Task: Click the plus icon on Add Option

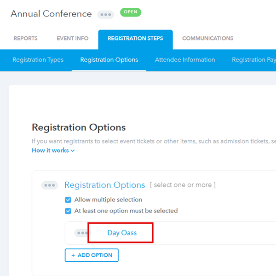Action: click(x=73, y=255)
